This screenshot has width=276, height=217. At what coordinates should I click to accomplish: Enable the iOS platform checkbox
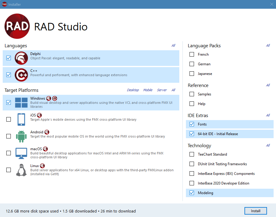pos(8,119)
